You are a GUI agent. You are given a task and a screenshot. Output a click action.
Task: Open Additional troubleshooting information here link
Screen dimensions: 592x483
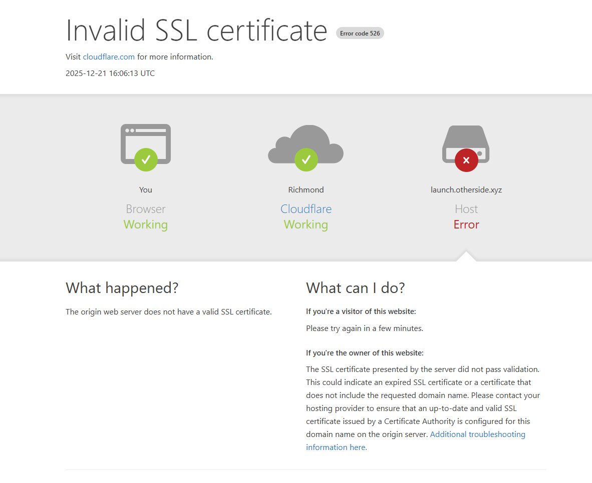(x=415, y=441)
